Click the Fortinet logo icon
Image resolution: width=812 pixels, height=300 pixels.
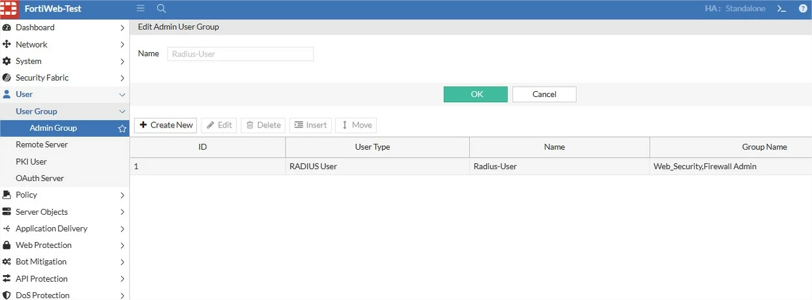[9, 9]
